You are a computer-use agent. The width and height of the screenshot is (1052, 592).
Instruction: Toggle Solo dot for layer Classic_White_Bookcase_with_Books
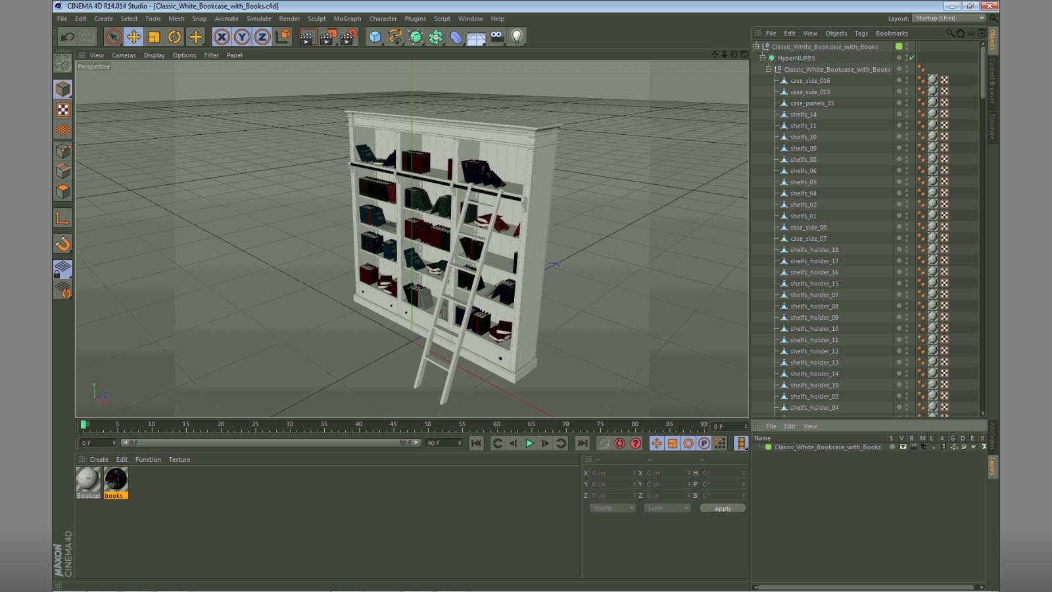pyautogui.click(x=892, y=447)
